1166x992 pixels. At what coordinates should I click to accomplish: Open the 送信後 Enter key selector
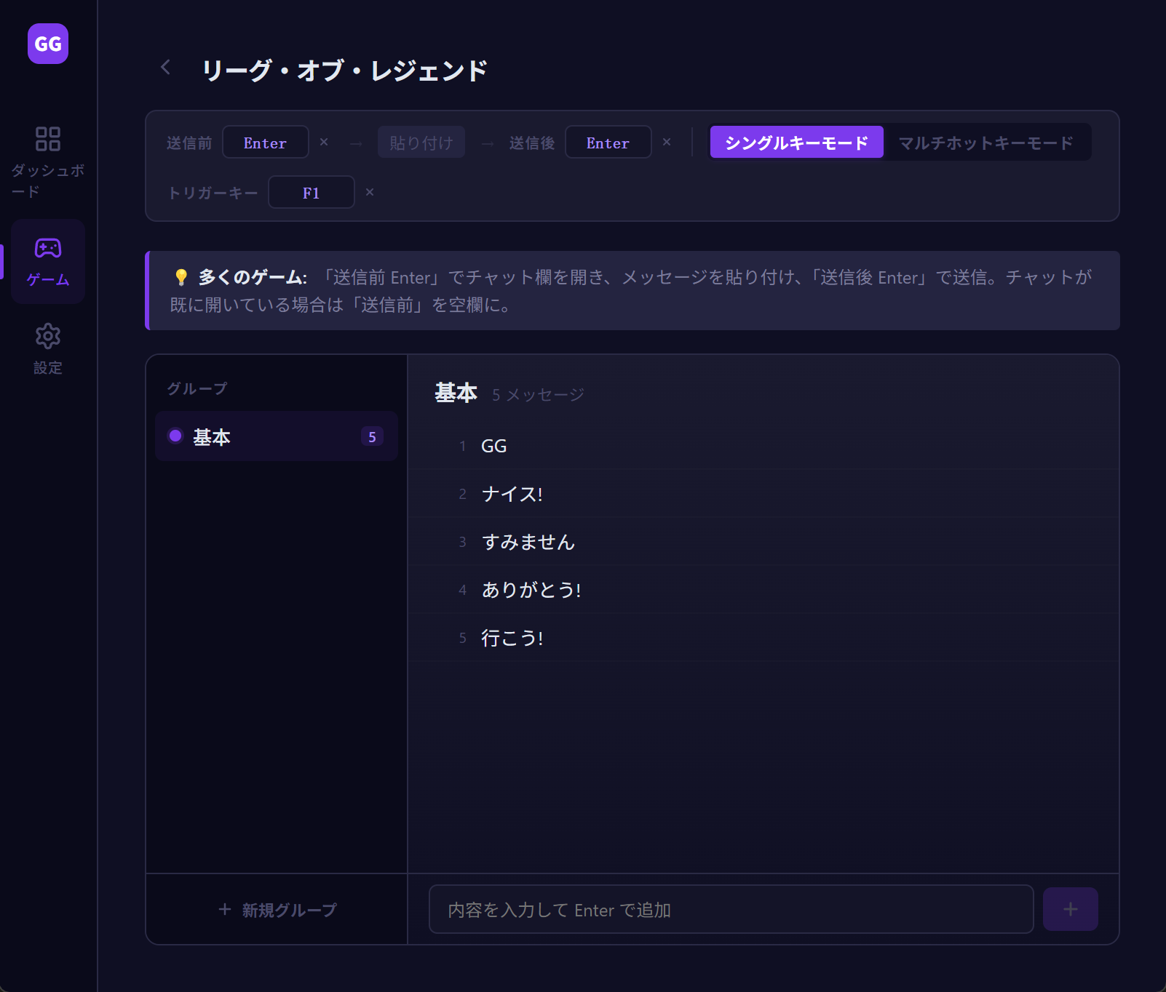click(x=608, y=142)
